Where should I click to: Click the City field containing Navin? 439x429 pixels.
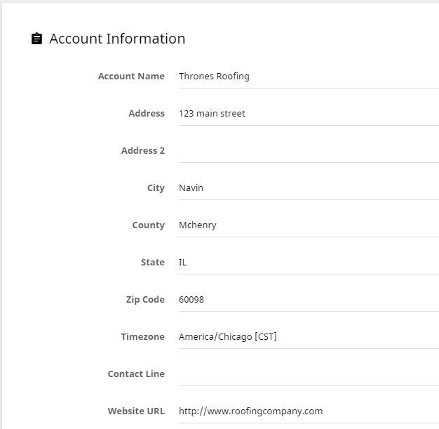pyautogui.click(x=309, y=188)
